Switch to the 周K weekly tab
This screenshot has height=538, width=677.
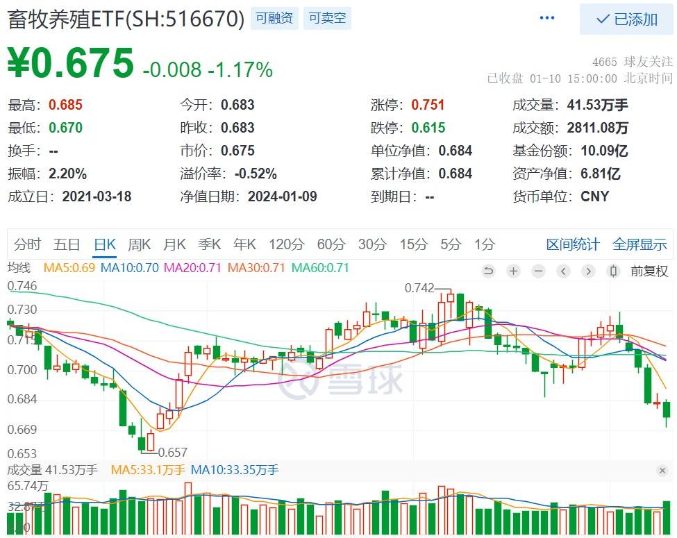click(139, 244)
